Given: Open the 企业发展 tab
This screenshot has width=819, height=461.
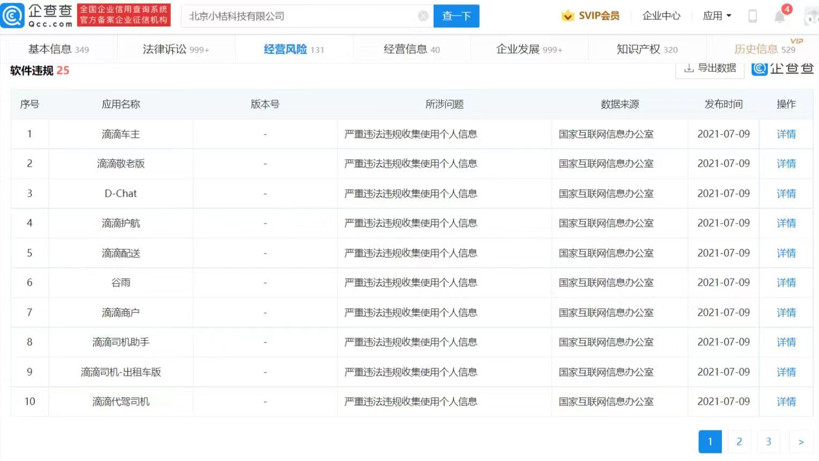Looking at the screenshot, I should click(529, 49).
